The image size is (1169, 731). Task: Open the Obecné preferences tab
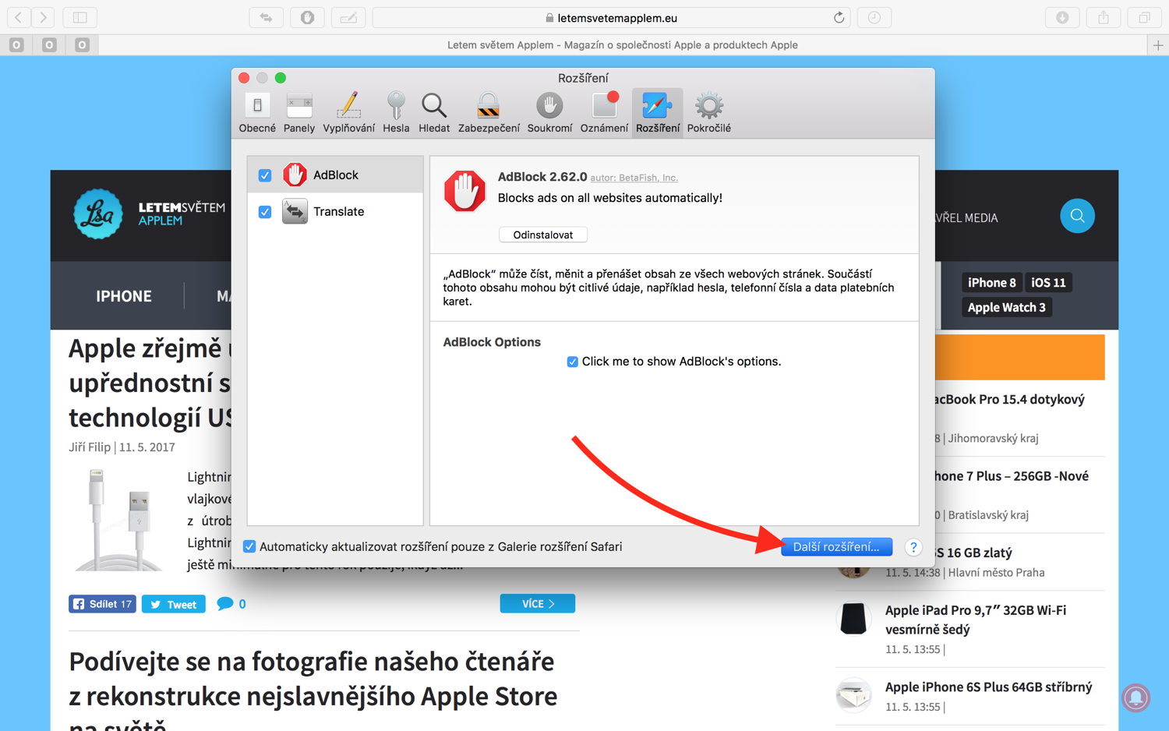[257, 113]
